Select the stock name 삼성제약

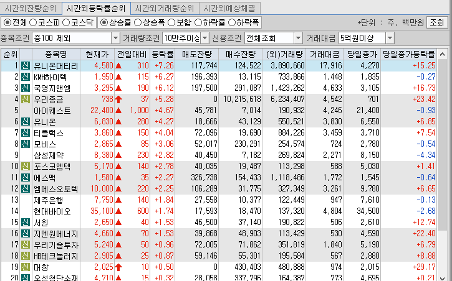pyautogui.click(x=49, y=155)
